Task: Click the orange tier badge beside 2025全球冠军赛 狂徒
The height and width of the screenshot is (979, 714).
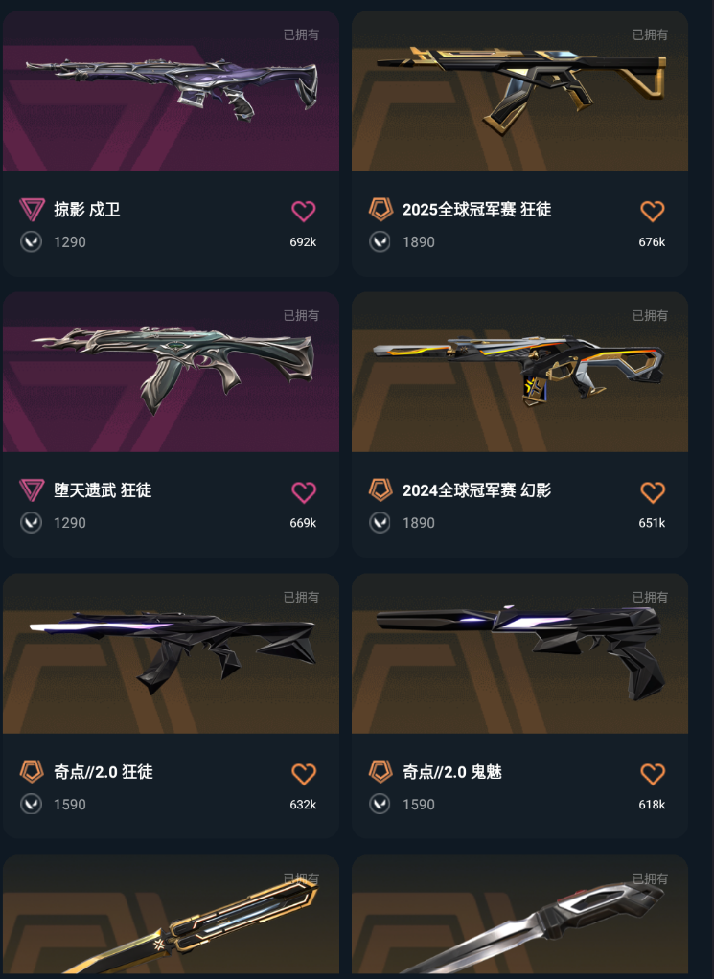Action: (380, 209)
